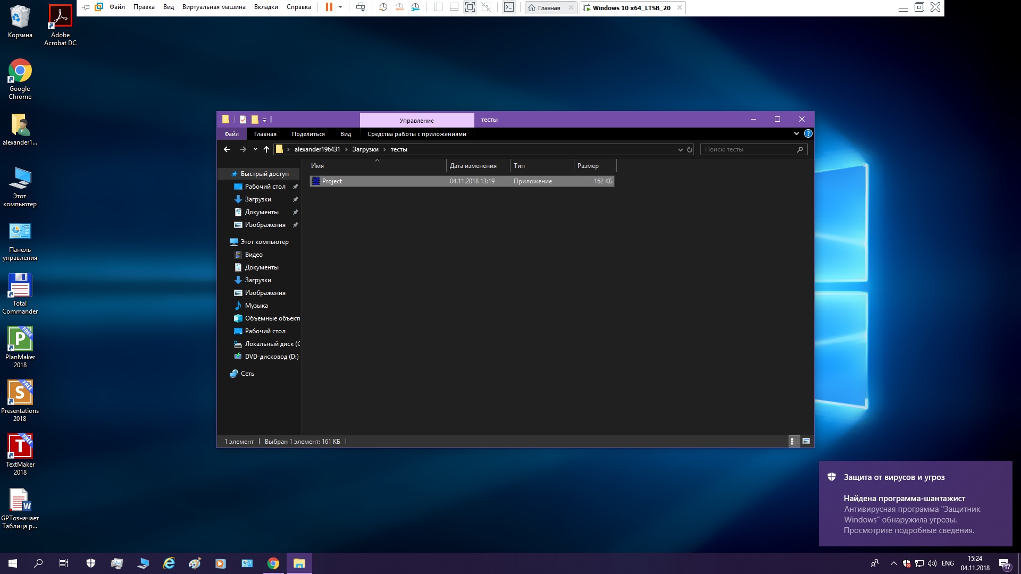Open the snapshot manager
The height and width of the screenshot is (574, 1021).
point(416,7)
